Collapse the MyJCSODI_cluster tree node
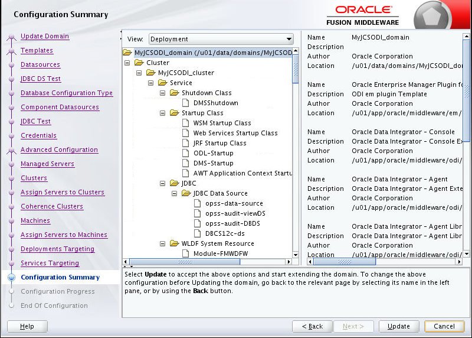The image size is (472, 338). (139, 73)
